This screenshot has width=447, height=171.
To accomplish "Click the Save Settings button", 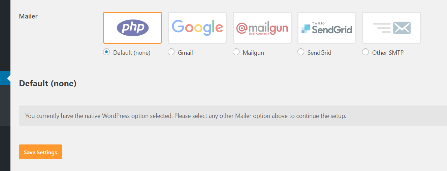I will 40,152.
